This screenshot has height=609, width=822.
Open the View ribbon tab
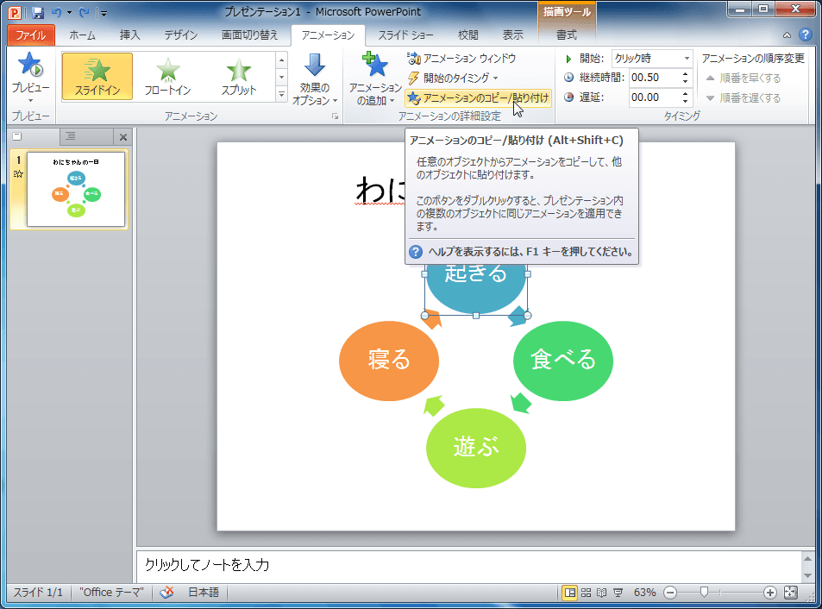(512, 35)
